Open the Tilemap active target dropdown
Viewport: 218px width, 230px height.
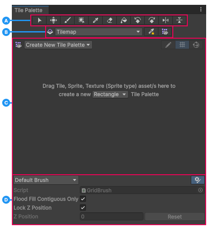click(x=99, y=32)
